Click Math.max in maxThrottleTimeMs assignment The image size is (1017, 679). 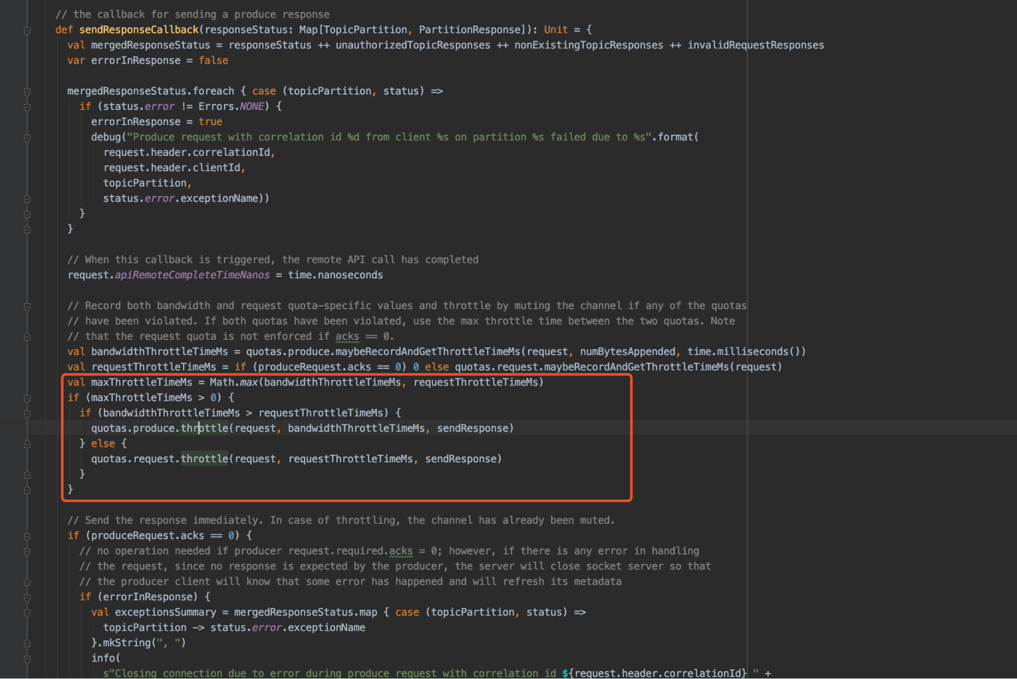(233, 382)
